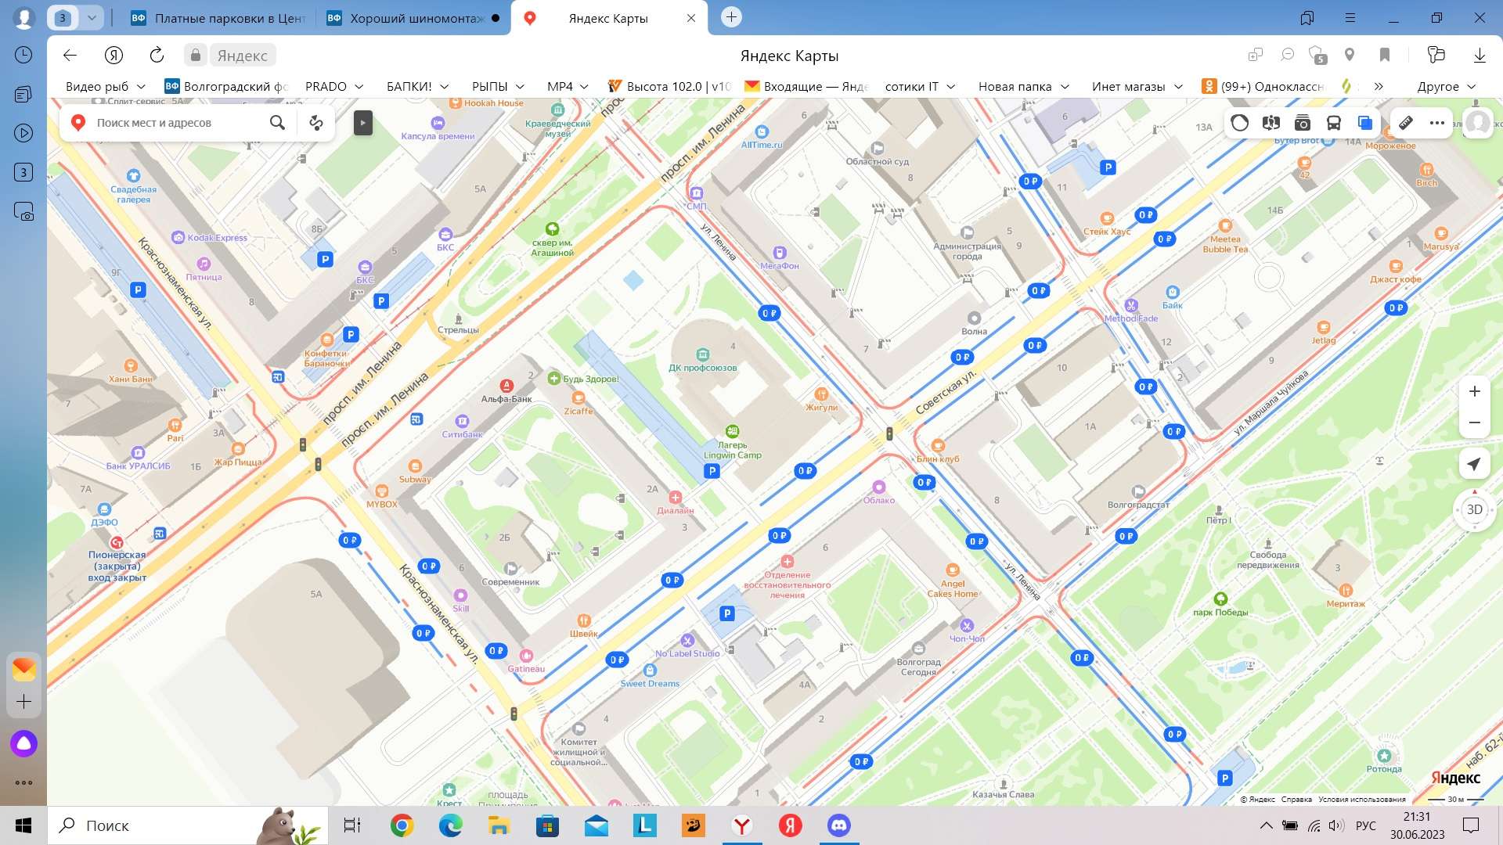
Task: Expand the "PRADO" bookmarks folder
Action: 334,86
